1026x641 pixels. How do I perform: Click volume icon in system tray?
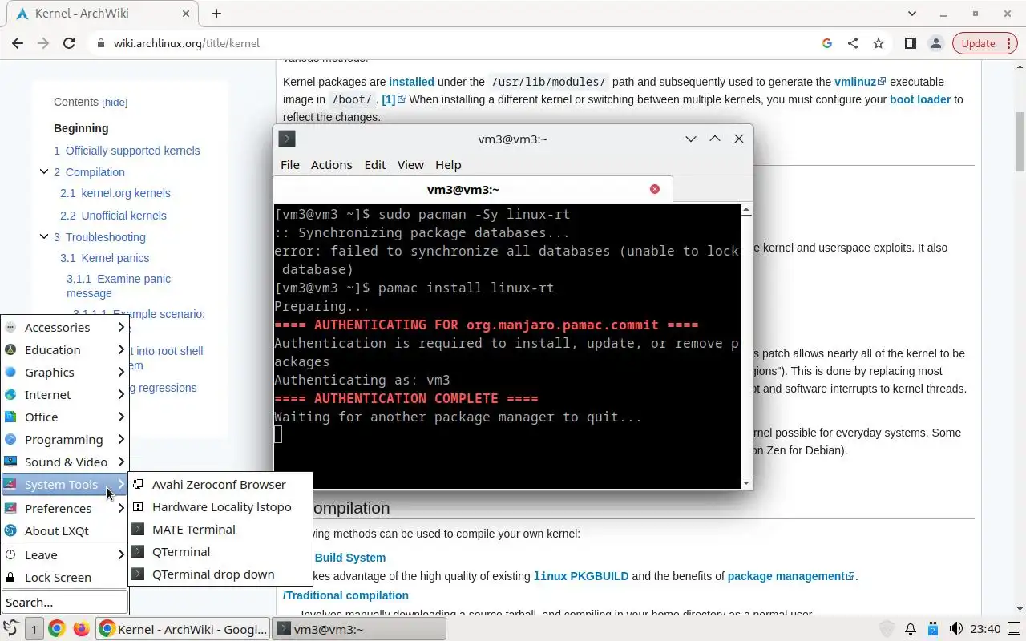pos(955,629)
